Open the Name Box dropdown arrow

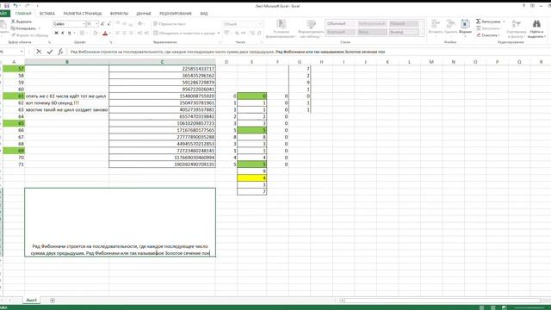click(x=22, y=52)
